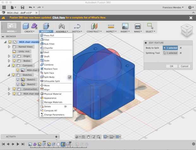Toggle visibility bulb of Bodies folder
The image size is (196, 150).
(x=14, y=61)
